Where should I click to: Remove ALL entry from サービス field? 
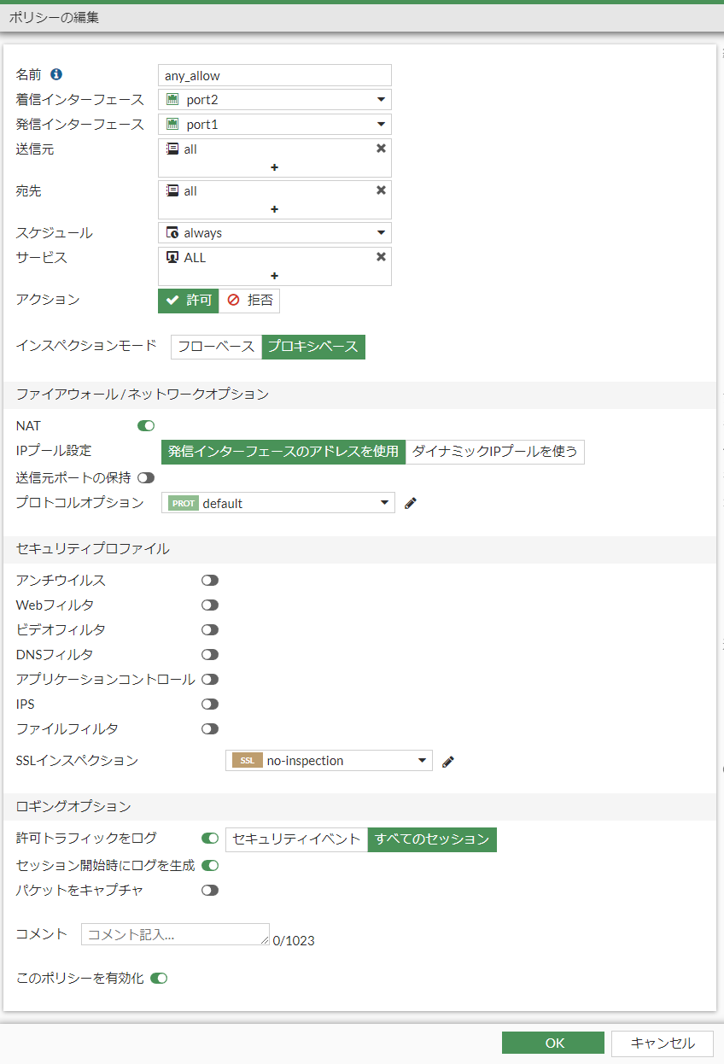[381, 257]
